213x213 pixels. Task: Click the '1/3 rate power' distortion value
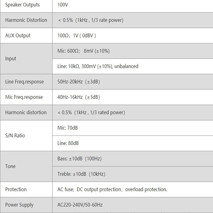[x=90, y=20]
